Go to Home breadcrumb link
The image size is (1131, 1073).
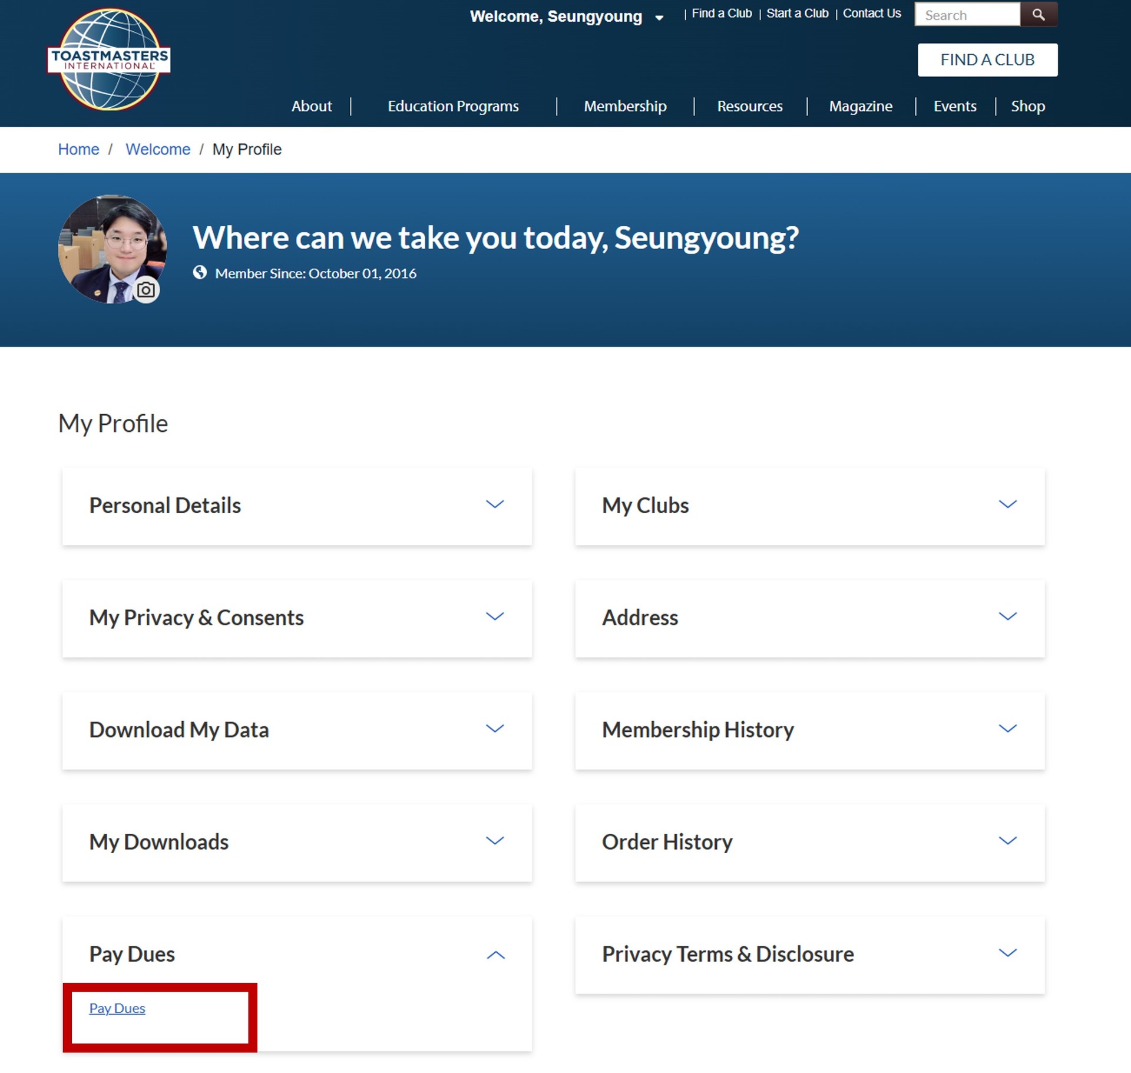[78, 150]
